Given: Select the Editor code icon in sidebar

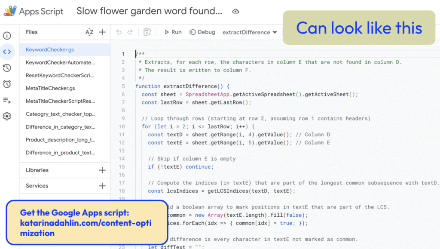Looking at the screenshot, I should 7,52.
